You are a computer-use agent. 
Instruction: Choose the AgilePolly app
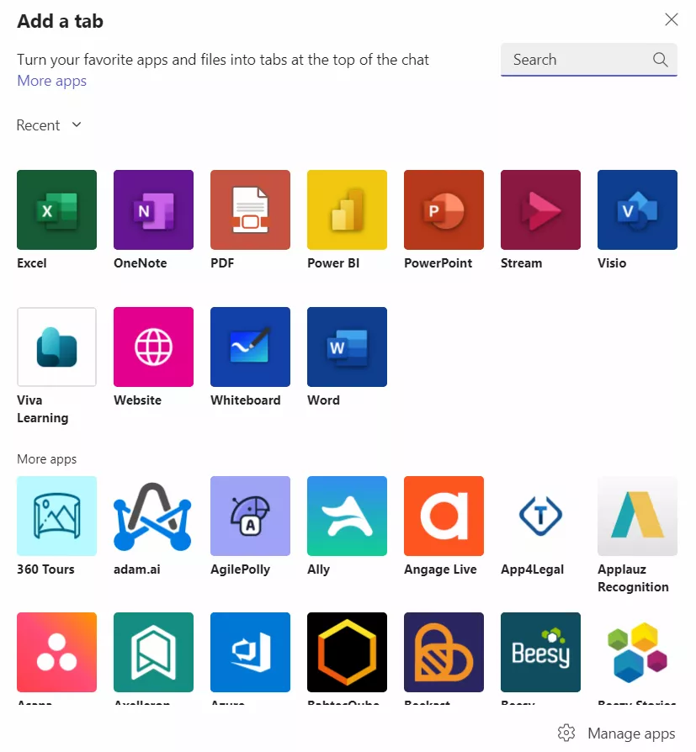pyautogui.click(x=250, y=516)
